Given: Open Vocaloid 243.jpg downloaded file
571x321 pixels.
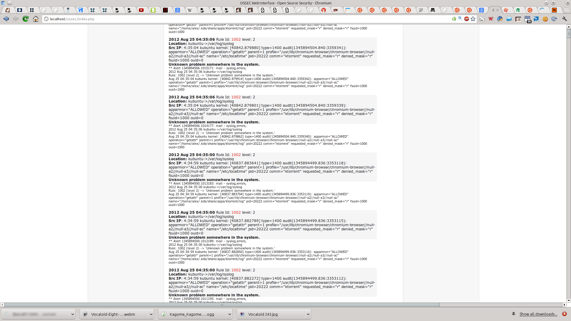Looking at the screenshot, I should [263, 314].
